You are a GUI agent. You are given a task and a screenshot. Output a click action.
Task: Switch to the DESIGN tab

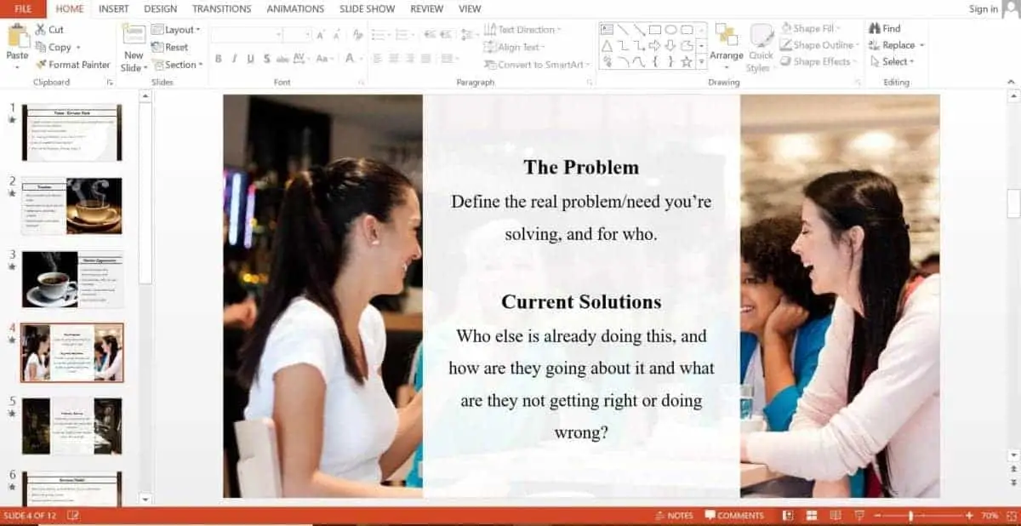(x=160, y=9)
